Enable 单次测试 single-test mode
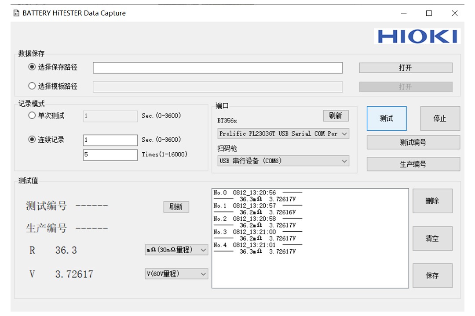 tap(31, 115)
